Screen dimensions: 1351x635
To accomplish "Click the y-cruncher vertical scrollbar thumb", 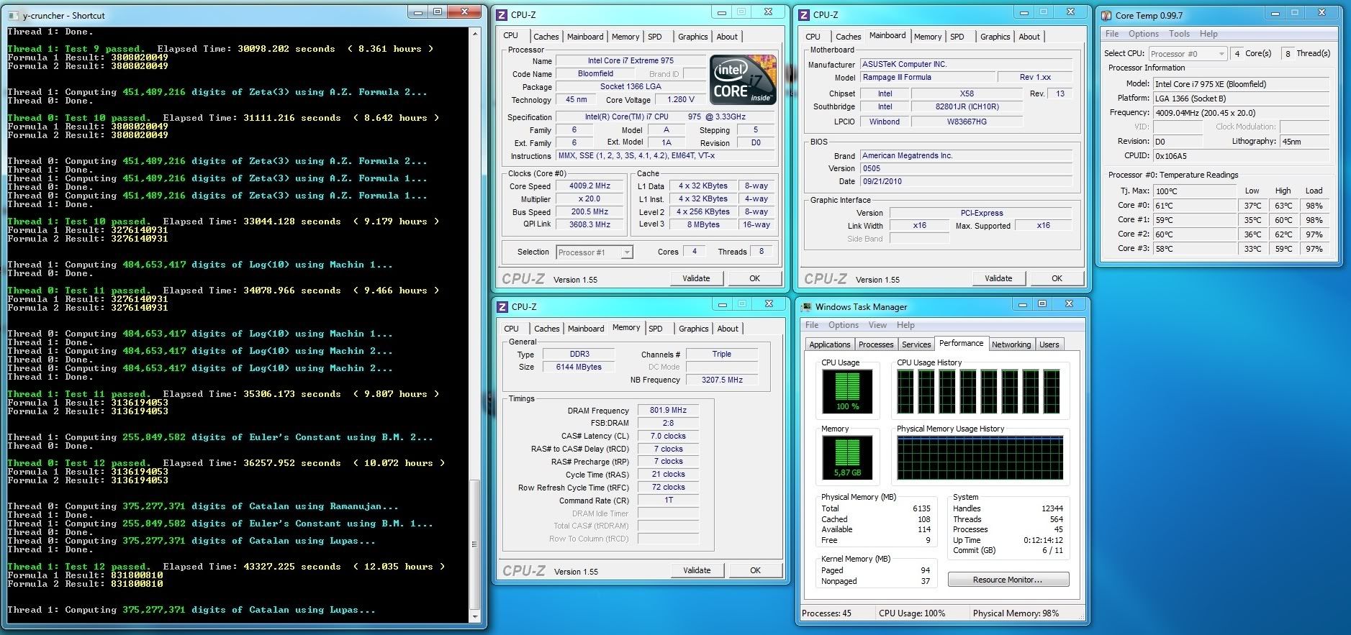I will click(475, 544).
